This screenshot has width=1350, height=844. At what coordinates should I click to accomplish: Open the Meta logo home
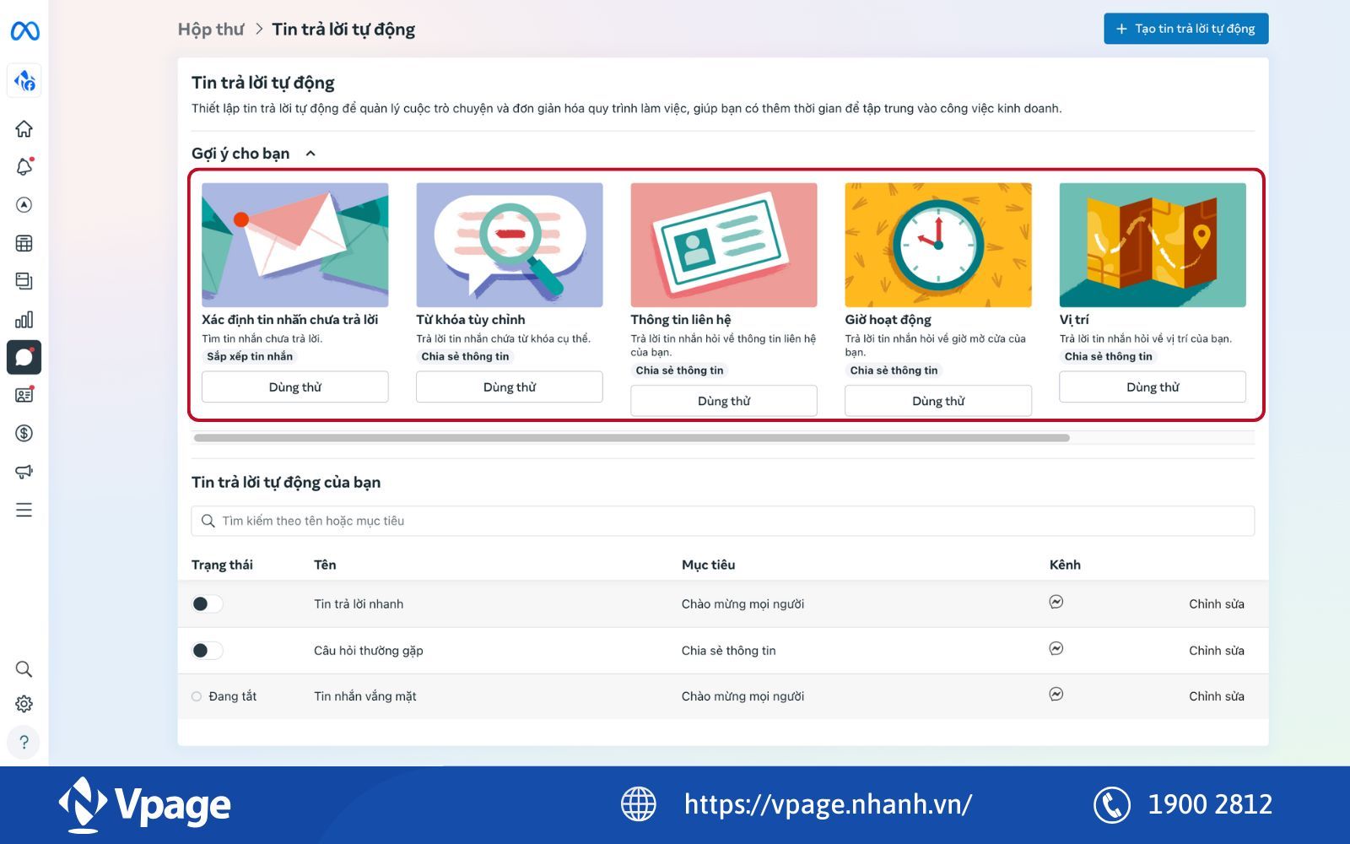click(24, 31)
